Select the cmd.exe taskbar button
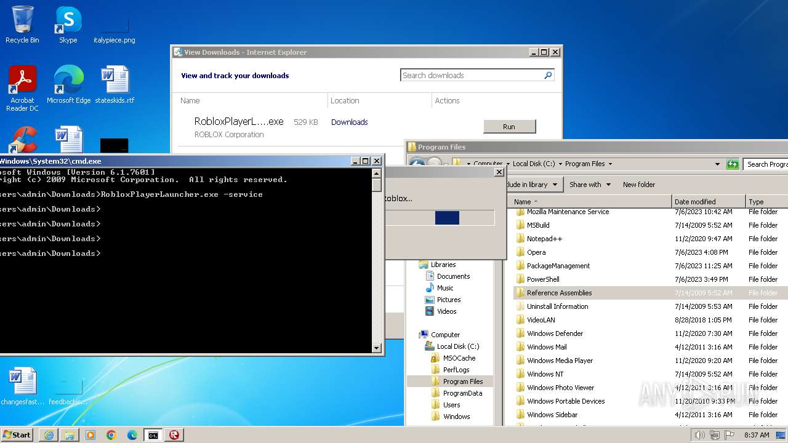This screenshot has width=788, height=443. coord(153,435)
